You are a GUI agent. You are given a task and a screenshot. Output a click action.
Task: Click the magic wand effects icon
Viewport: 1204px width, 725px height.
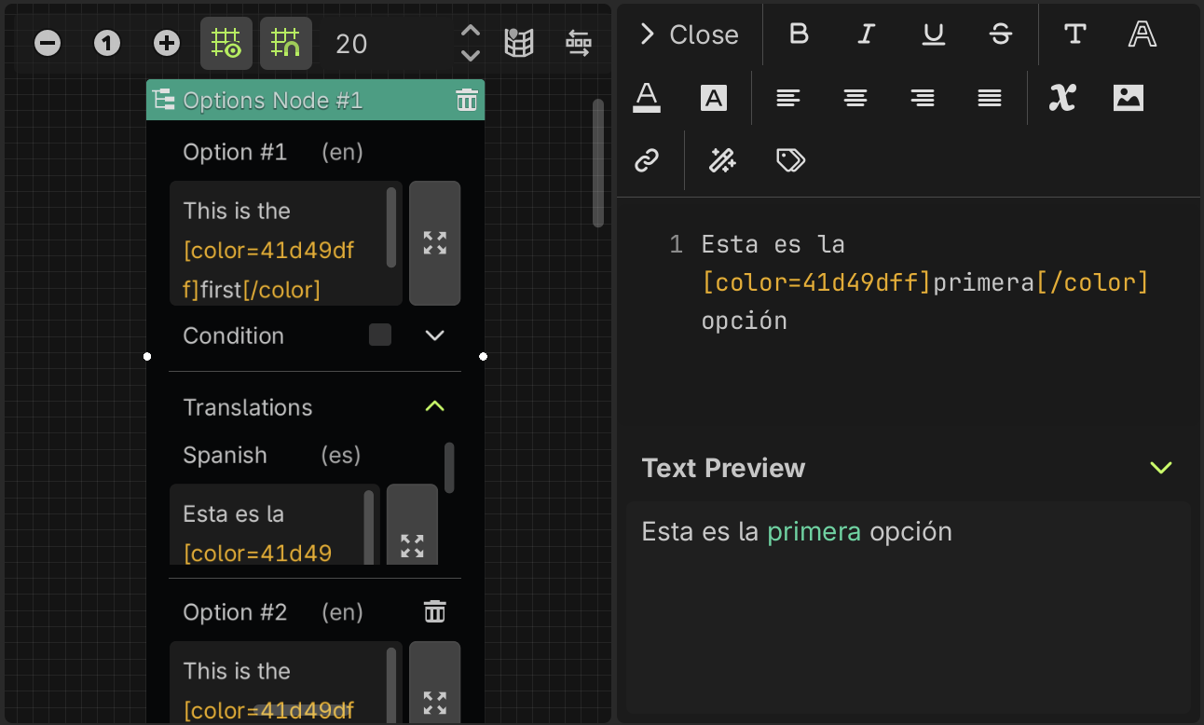722,160
